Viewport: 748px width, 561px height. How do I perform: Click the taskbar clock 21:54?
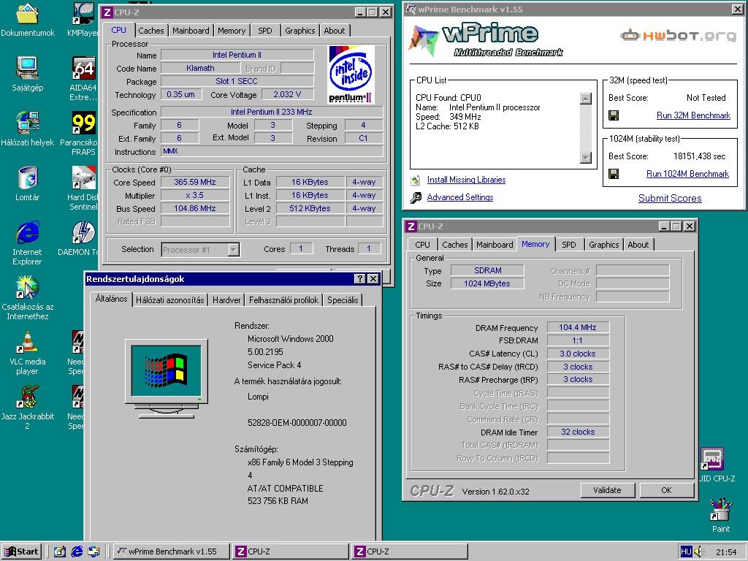726,552
